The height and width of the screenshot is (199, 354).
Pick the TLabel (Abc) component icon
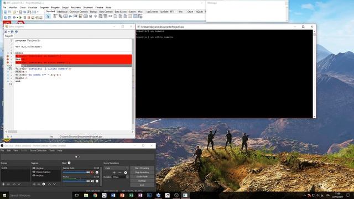click(70, 16)
